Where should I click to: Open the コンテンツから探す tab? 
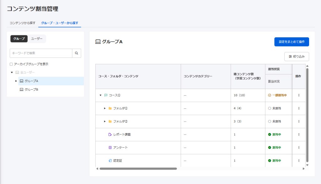pyautogui.click(x=23, y=23)
